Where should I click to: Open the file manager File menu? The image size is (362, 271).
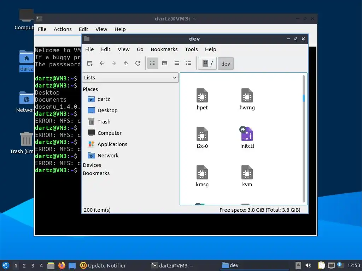tap(89, 49)
